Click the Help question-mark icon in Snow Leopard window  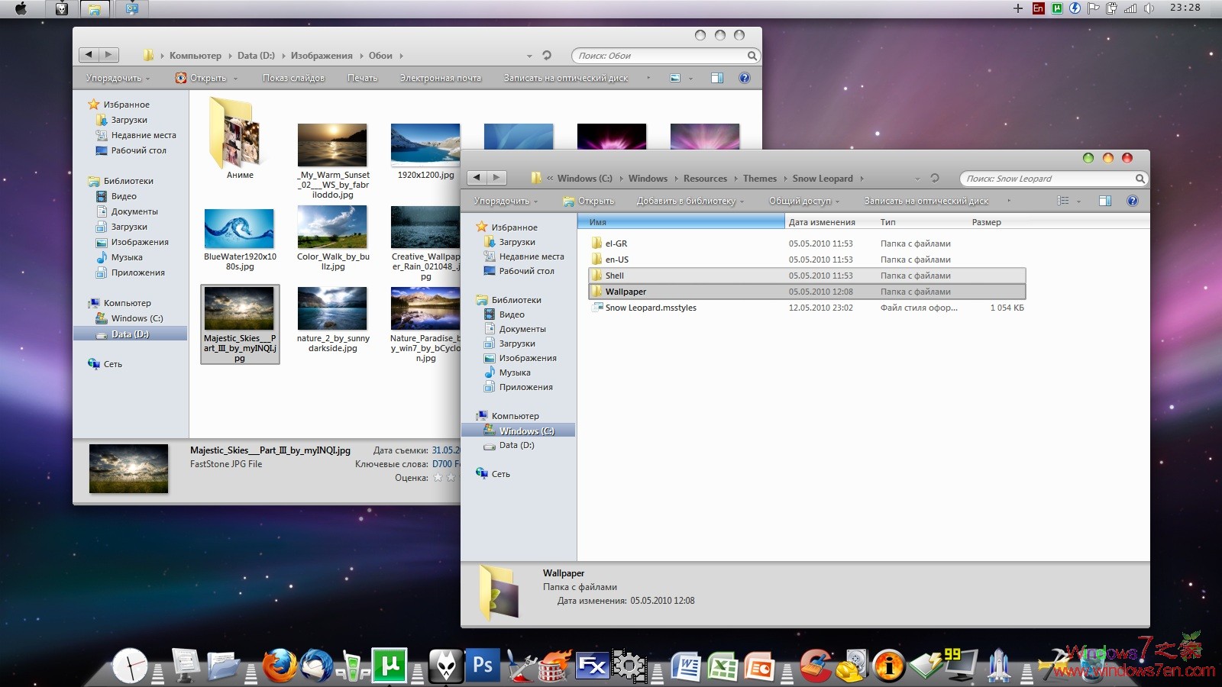(1133, 201)
